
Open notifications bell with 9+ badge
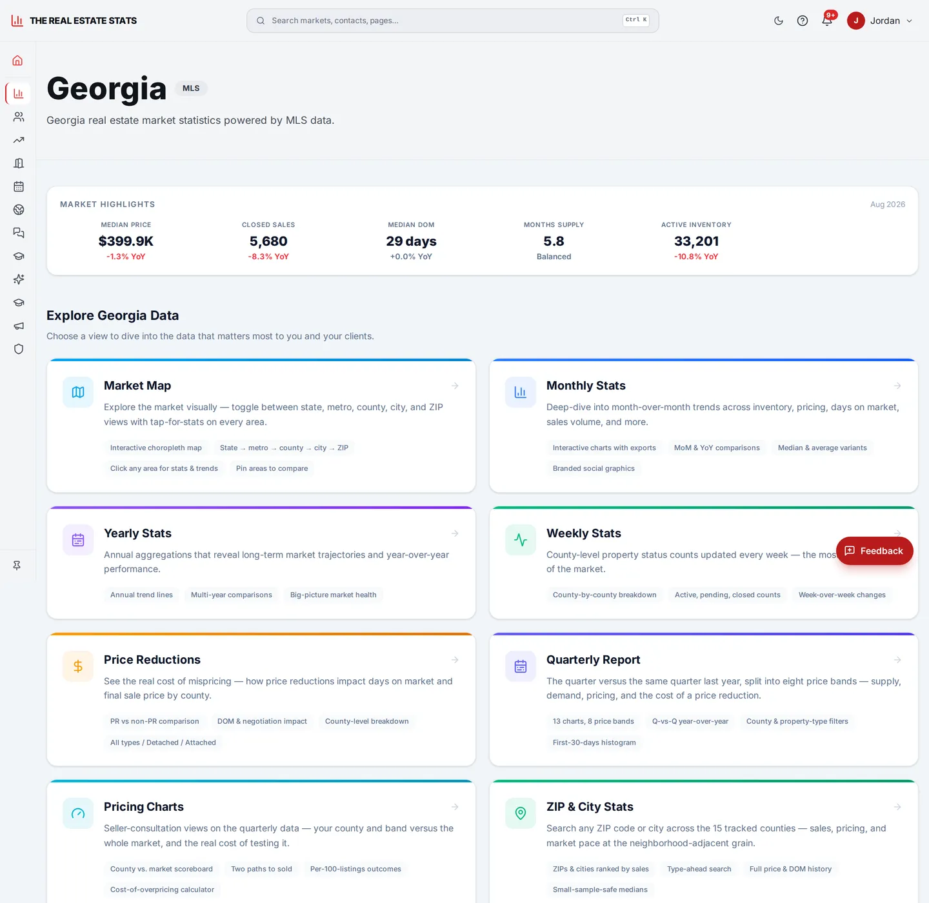[827, 21]
